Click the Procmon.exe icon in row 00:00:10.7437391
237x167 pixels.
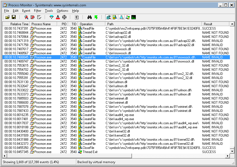[x=32, y=29]
